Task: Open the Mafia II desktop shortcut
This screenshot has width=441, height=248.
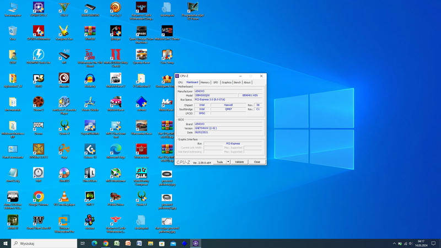Action: [x=116, y=58]
